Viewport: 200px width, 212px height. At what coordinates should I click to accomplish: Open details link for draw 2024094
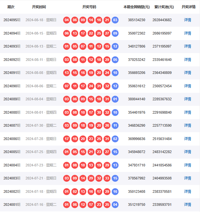tap(187, 33)
